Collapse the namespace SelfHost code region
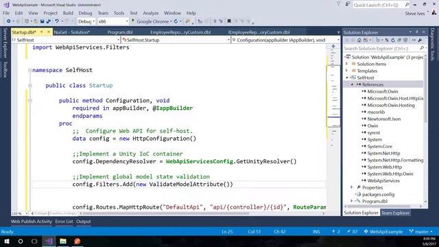 [x=29, y=70]
